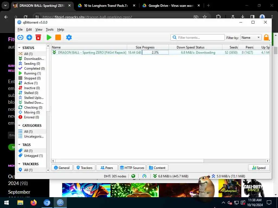
Task: Sort by the Size column header
Action: (134, 47)
